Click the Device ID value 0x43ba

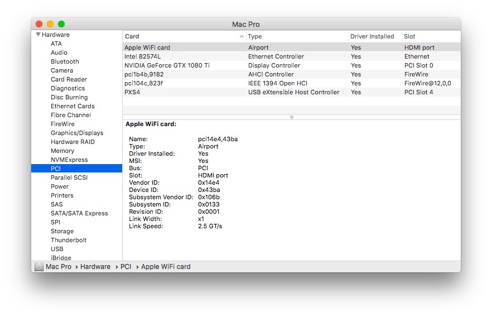(x=209, y=190)
